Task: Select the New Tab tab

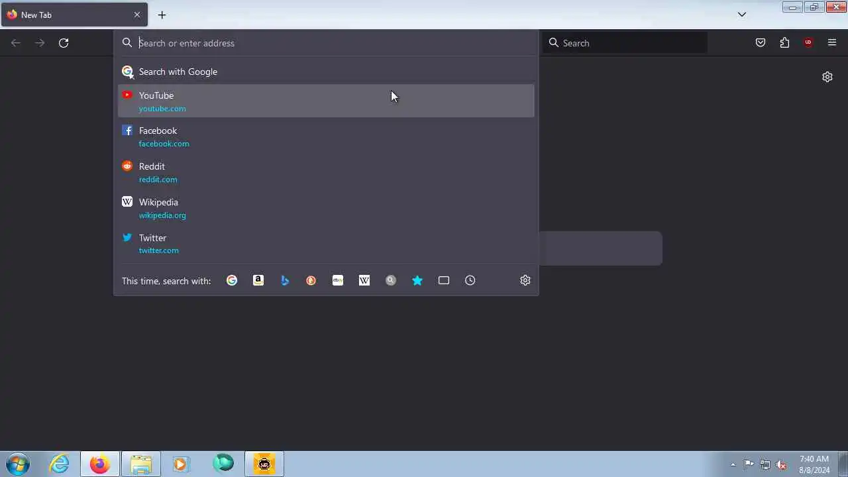Action: [x=74, y=15]
